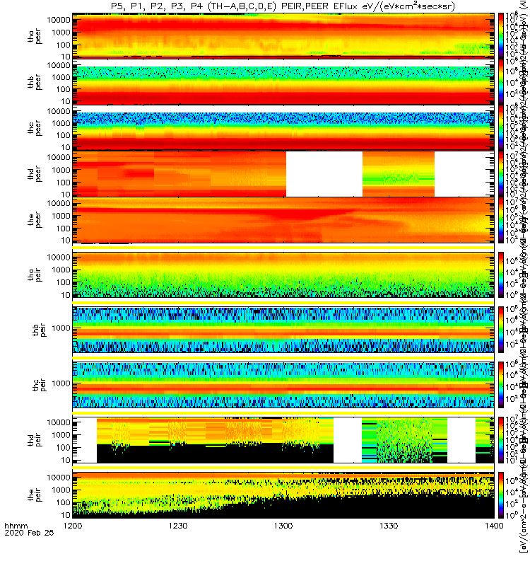Image resolution: width=530 pixels, height=566 pixels.
Task: Click the color bar beside tha peir panel
Action: pos(501,275)
